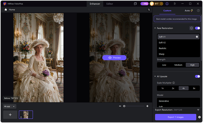This screenshot has height=123, width=203.
Task: Click the feedback message icon in title bar
Action: click(135, 4)
